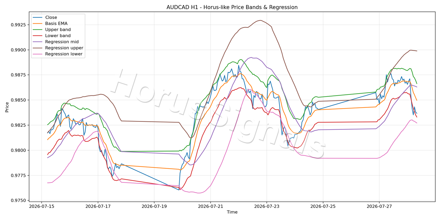This screenshot has width=440, height=220.
Task: Click the blue Close line swatch in legend
Action: coord(38,18)
